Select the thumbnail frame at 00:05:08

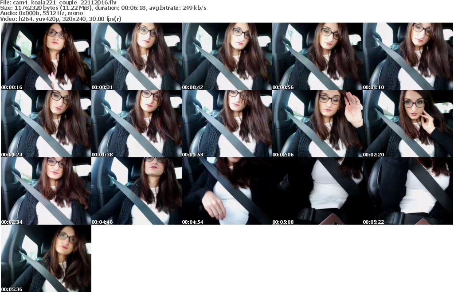click(x=317, y=191)
